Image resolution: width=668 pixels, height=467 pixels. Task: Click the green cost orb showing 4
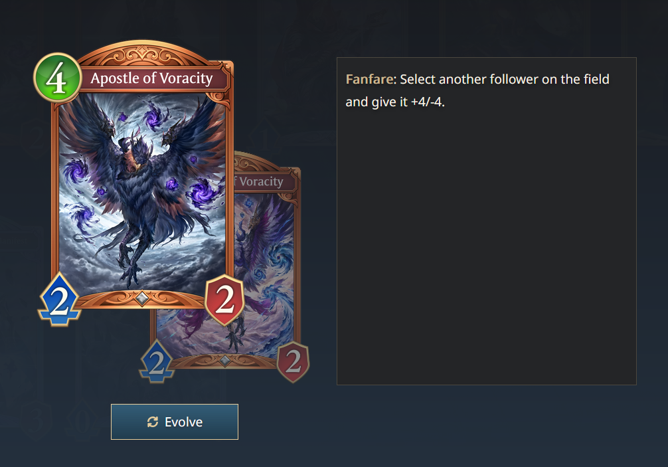click(x=58, y=78)
